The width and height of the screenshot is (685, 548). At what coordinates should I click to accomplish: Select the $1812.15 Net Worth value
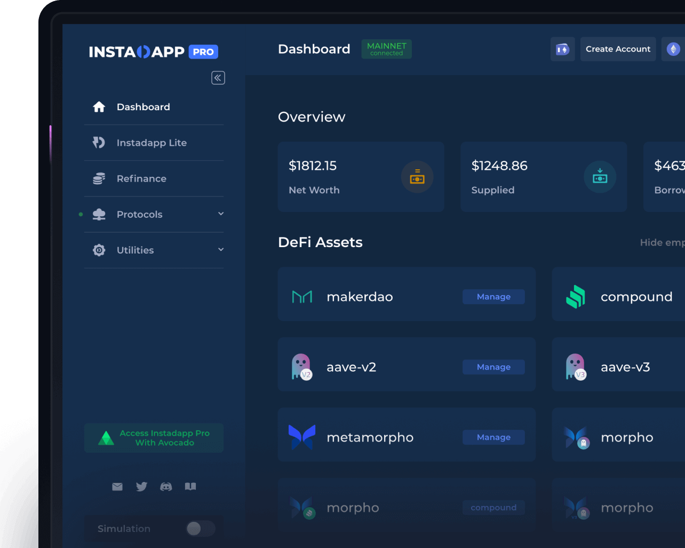(x=313, y=166)
